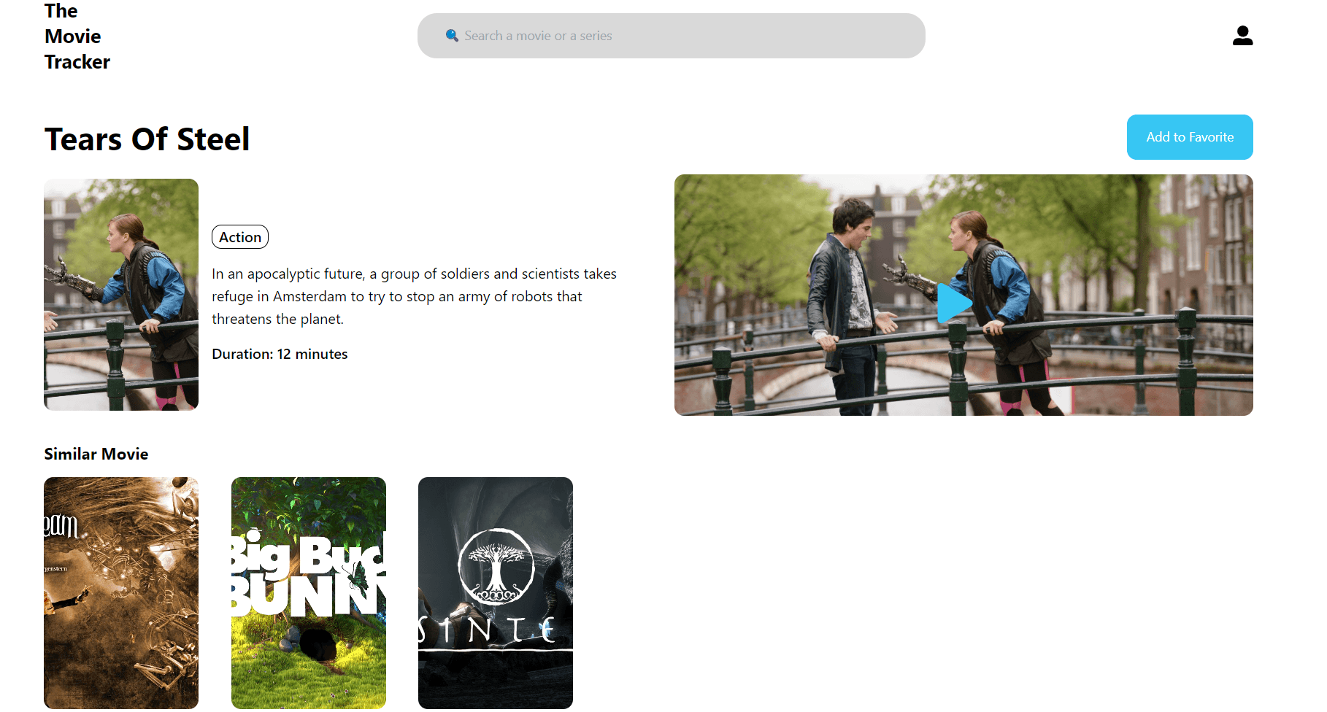Open the Elephants Dream similar movie poster
The image size is (1327, 712).
point(121,592)
